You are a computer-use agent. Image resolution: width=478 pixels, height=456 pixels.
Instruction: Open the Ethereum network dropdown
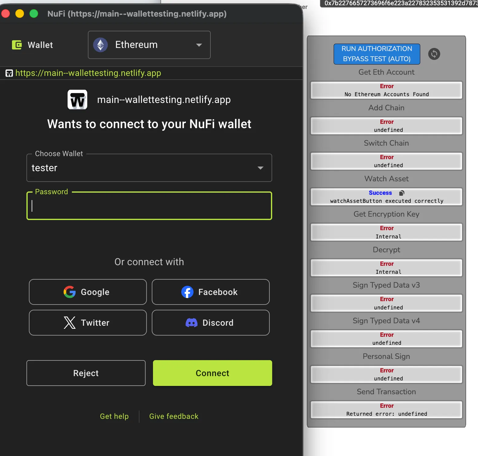(199, 45)
